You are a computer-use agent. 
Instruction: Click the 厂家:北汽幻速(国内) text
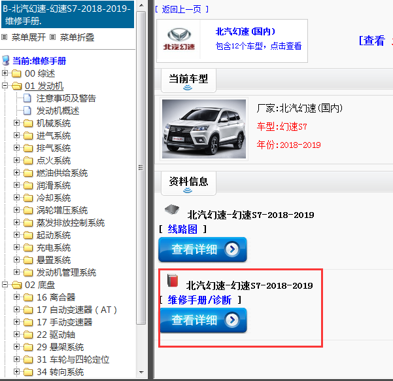click(299, 108)
